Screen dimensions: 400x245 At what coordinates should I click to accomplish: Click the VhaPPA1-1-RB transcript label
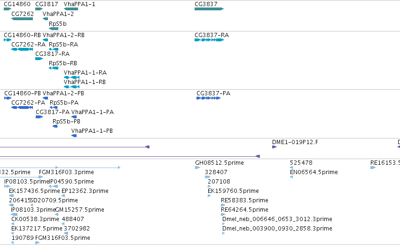(x=85, y=82)
